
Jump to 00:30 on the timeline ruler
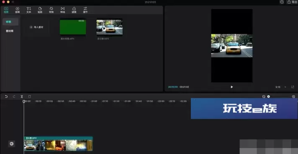tap(61, 101)
